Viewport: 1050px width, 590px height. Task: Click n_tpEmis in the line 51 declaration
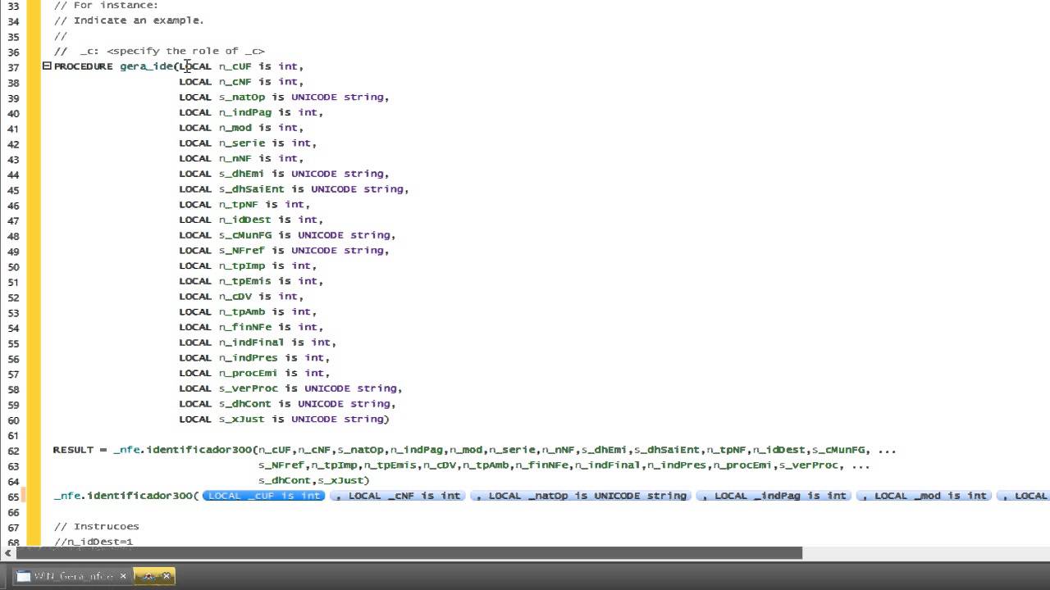point(245,281)
